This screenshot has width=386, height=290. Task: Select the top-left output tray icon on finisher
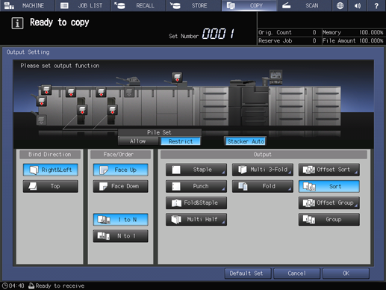[x=46, y=90]
